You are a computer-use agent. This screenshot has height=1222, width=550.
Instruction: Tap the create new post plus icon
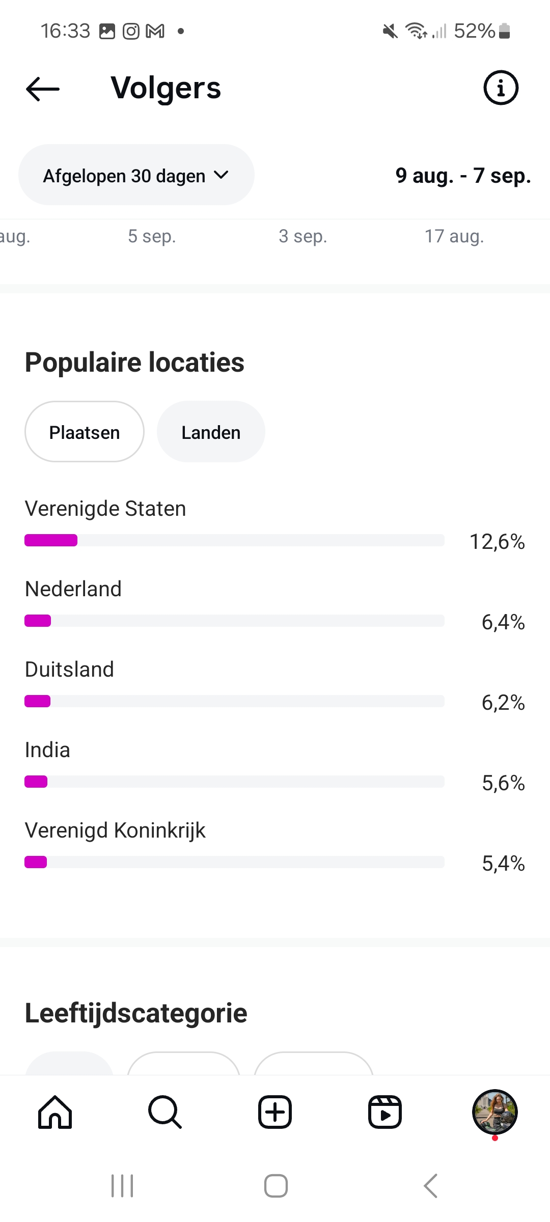point(275,1113)
